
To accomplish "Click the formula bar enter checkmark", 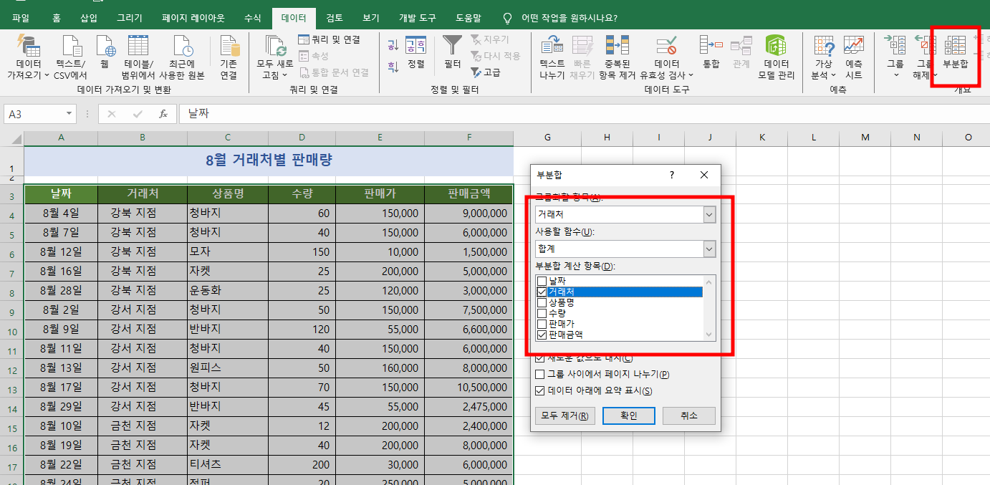I will point(138,114).
